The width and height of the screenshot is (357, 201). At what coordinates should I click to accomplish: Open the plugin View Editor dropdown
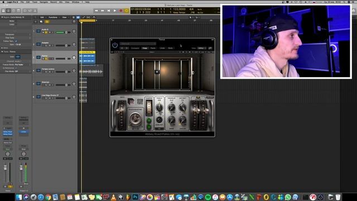(x=201, y=49)
